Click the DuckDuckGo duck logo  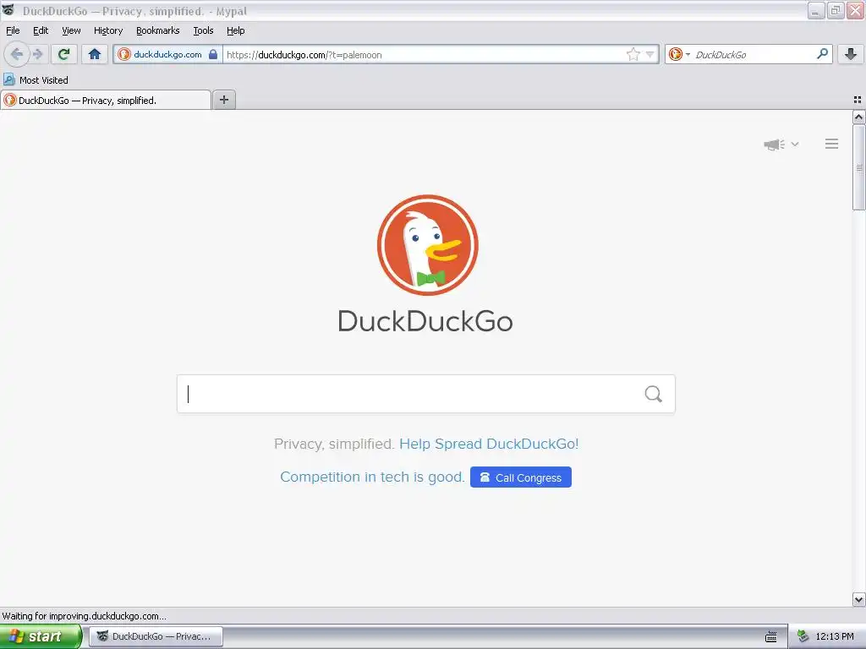tap(427, 245)
